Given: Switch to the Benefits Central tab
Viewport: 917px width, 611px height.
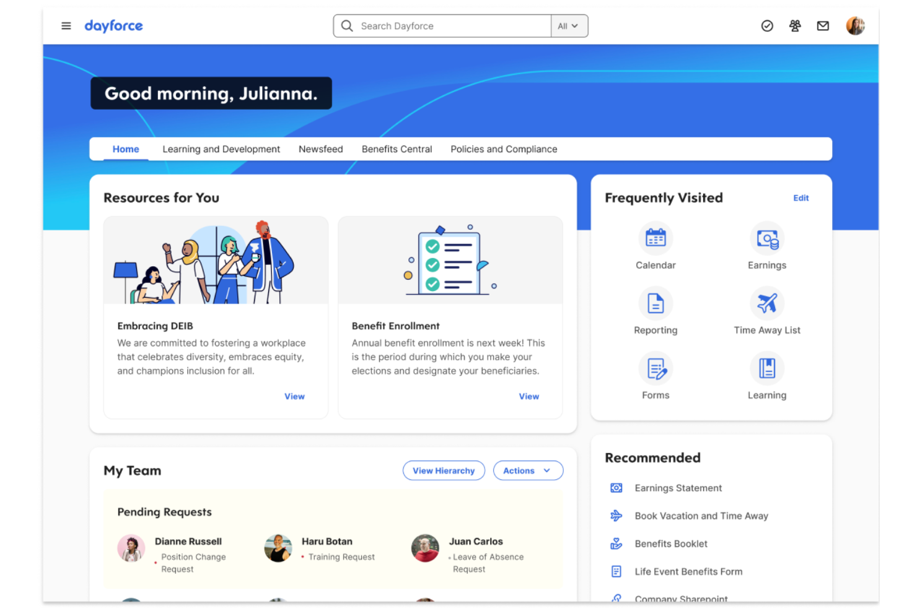Looking at the screenshot, I should pyautogui.click(x=397, y=149).
